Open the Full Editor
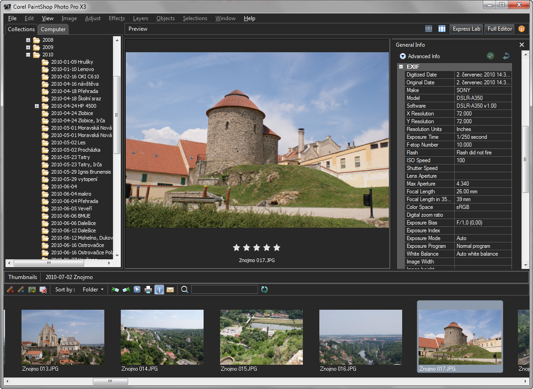 pyautogui.click(x=499, y=28)
